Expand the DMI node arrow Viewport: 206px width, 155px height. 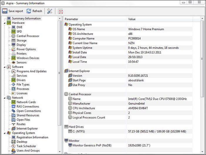9,27
